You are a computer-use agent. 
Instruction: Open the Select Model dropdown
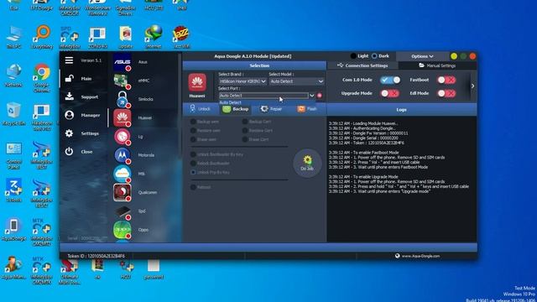point(296,81)
